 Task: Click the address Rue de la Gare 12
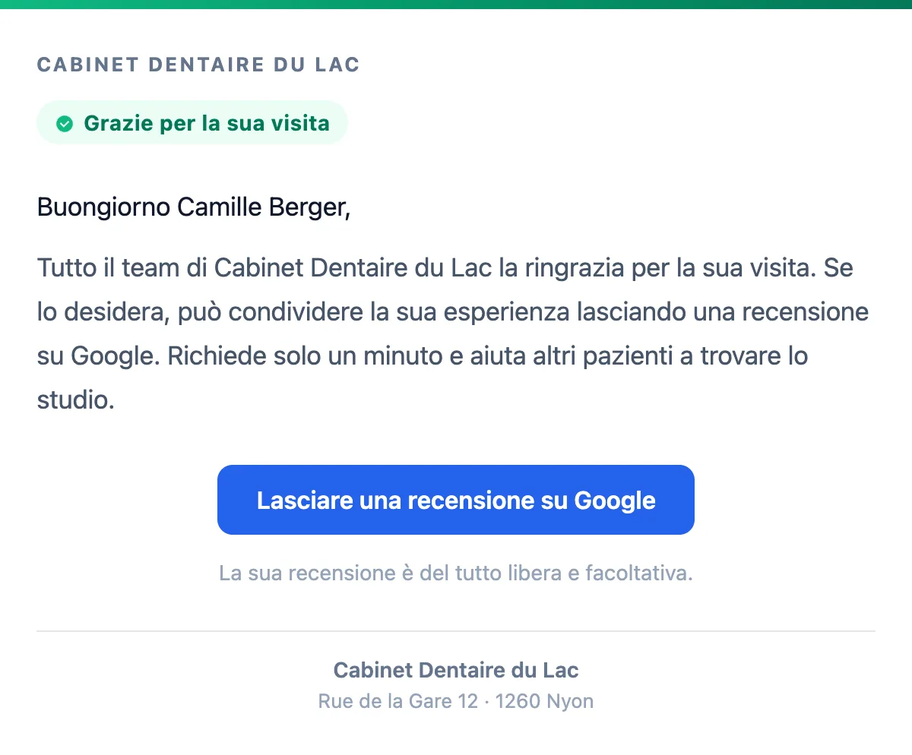[x=456, y=701]
